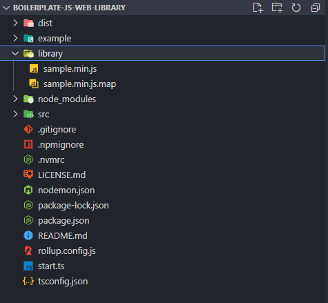Expand the dist folder chevron
328x303 pixels.
pyautogui.click(x=15, y=23)
